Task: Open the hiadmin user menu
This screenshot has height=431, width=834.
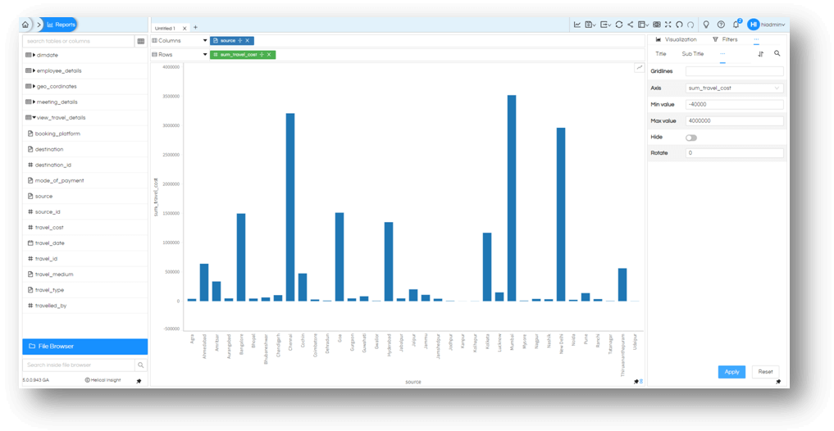Action: [766, 25]
